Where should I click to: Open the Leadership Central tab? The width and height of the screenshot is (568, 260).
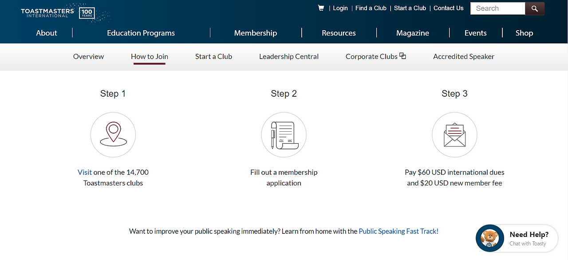289,56
